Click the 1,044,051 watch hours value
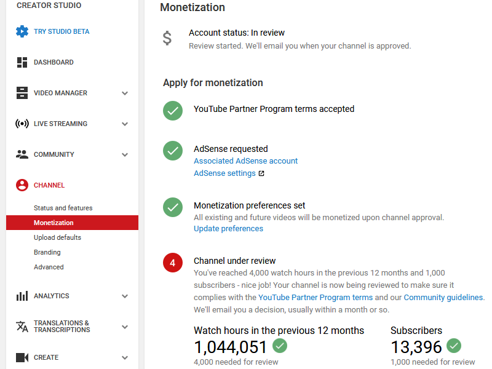The image size is (492, 369). (230, 347)
